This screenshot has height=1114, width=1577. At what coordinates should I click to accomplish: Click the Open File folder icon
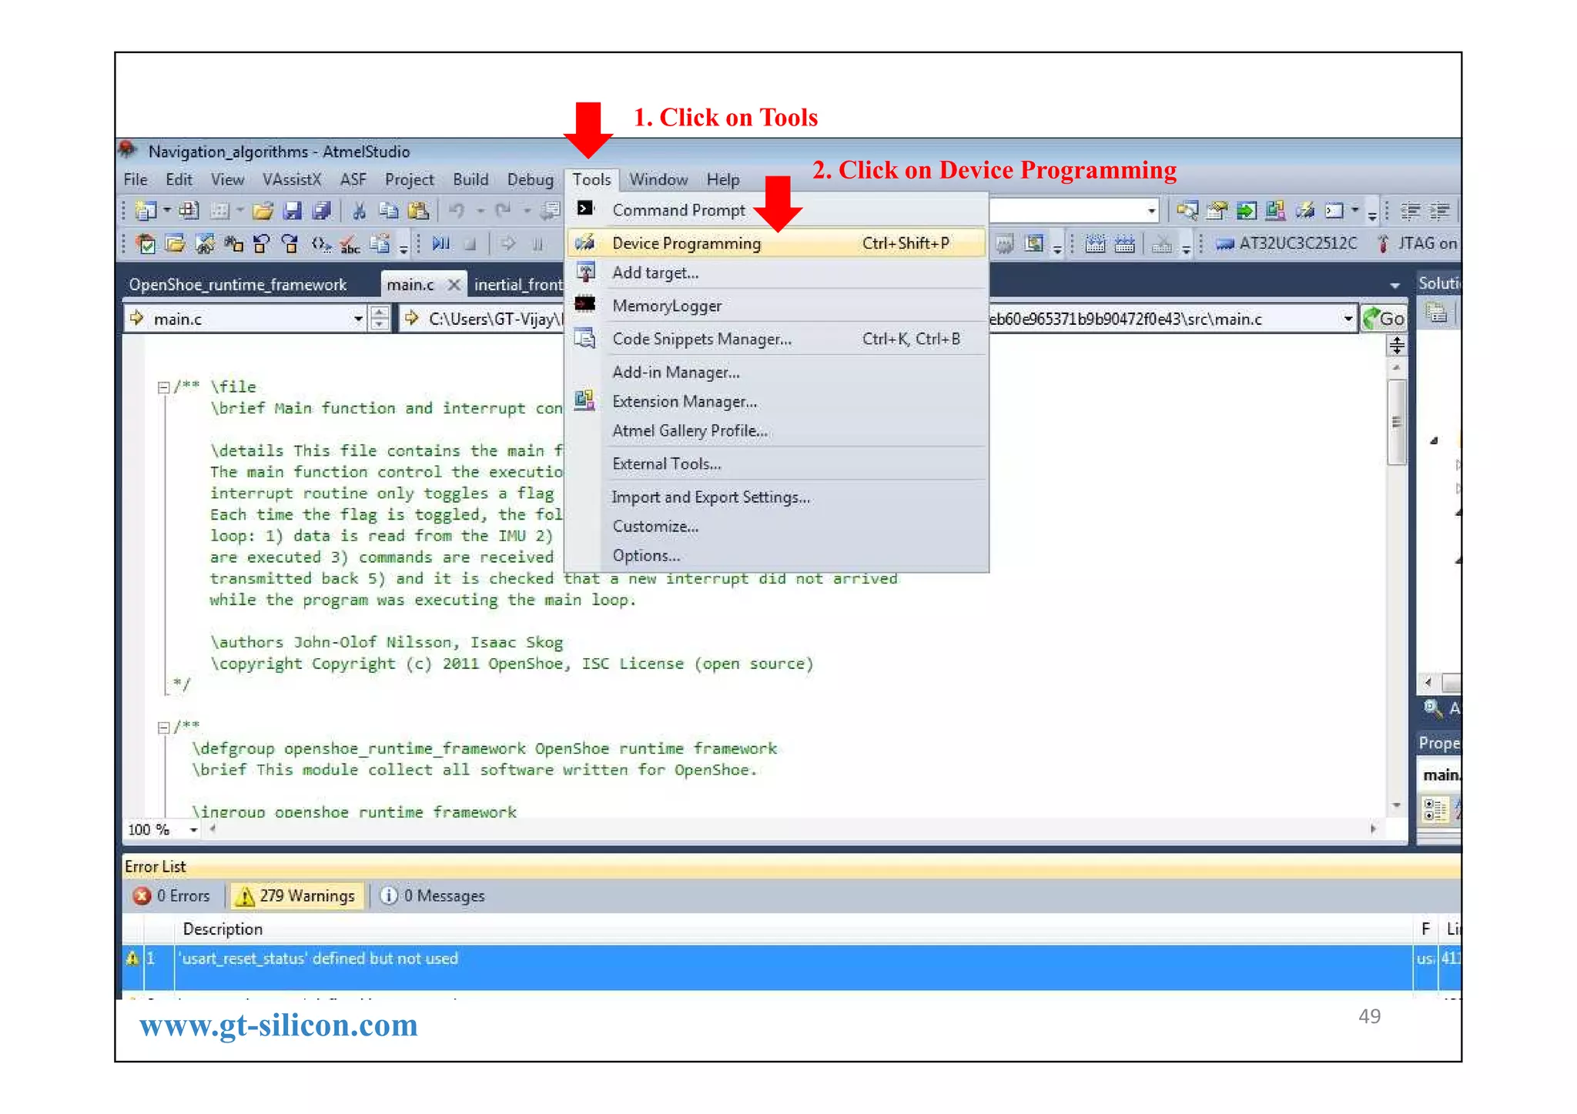(x=263, y=210)
